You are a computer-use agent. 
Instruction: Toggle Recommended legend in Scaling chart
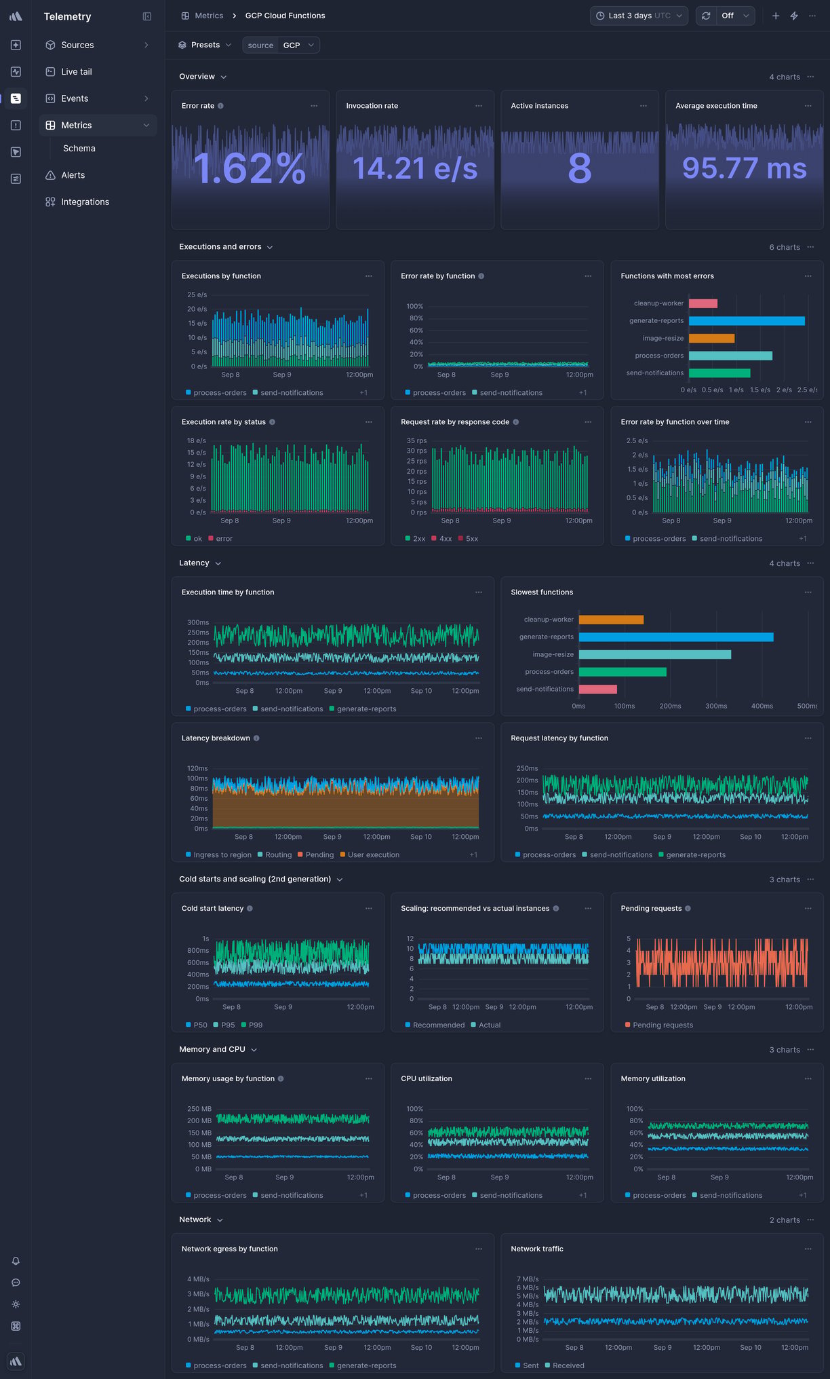435,1025
